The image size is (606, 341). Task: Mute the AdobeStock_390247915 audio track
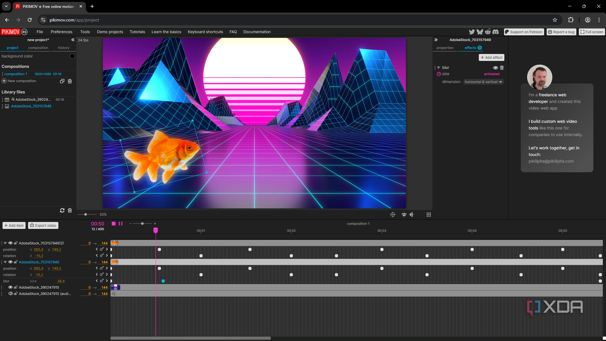[x=10, y=294]
